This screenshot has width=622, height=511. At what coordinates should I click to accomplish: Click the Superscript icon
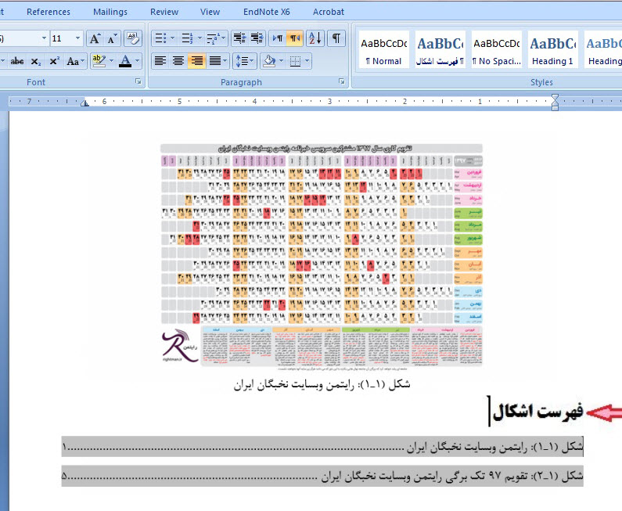[x=54, y=61]
